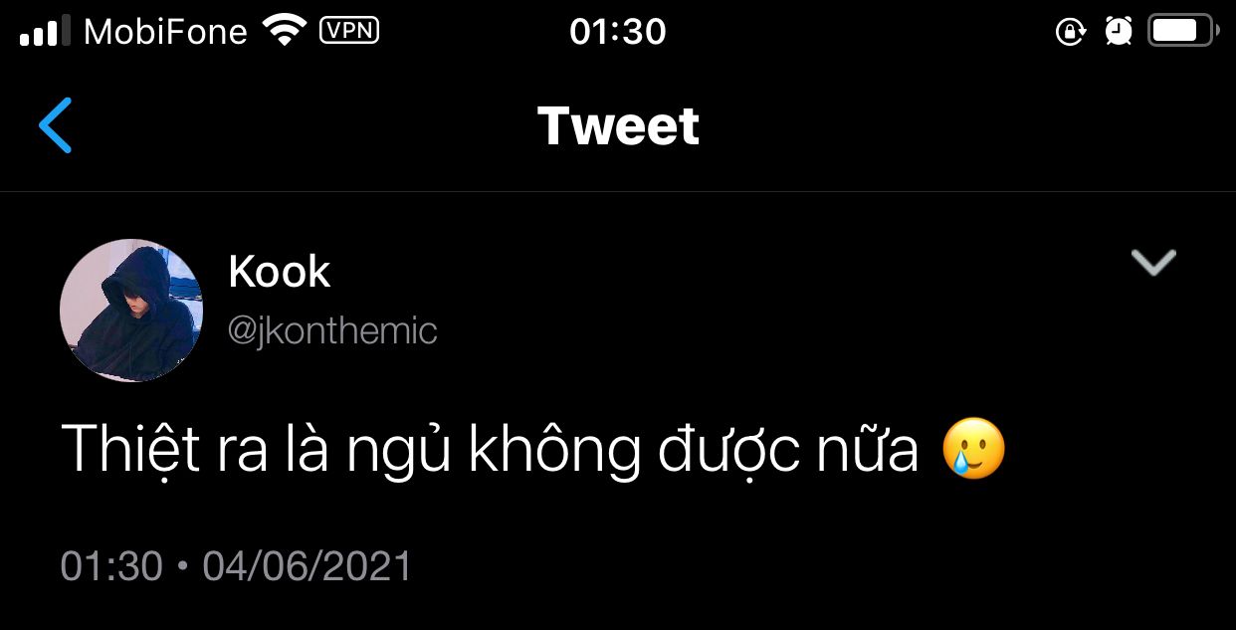1236x630 pixels.
Task: Select the word "được" in tweet
Action: (727, 450)
